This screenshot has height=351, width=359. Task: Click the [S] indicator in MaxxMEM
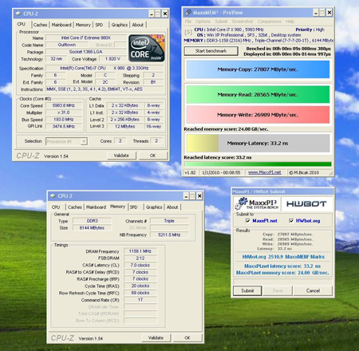tap(188, 33)
